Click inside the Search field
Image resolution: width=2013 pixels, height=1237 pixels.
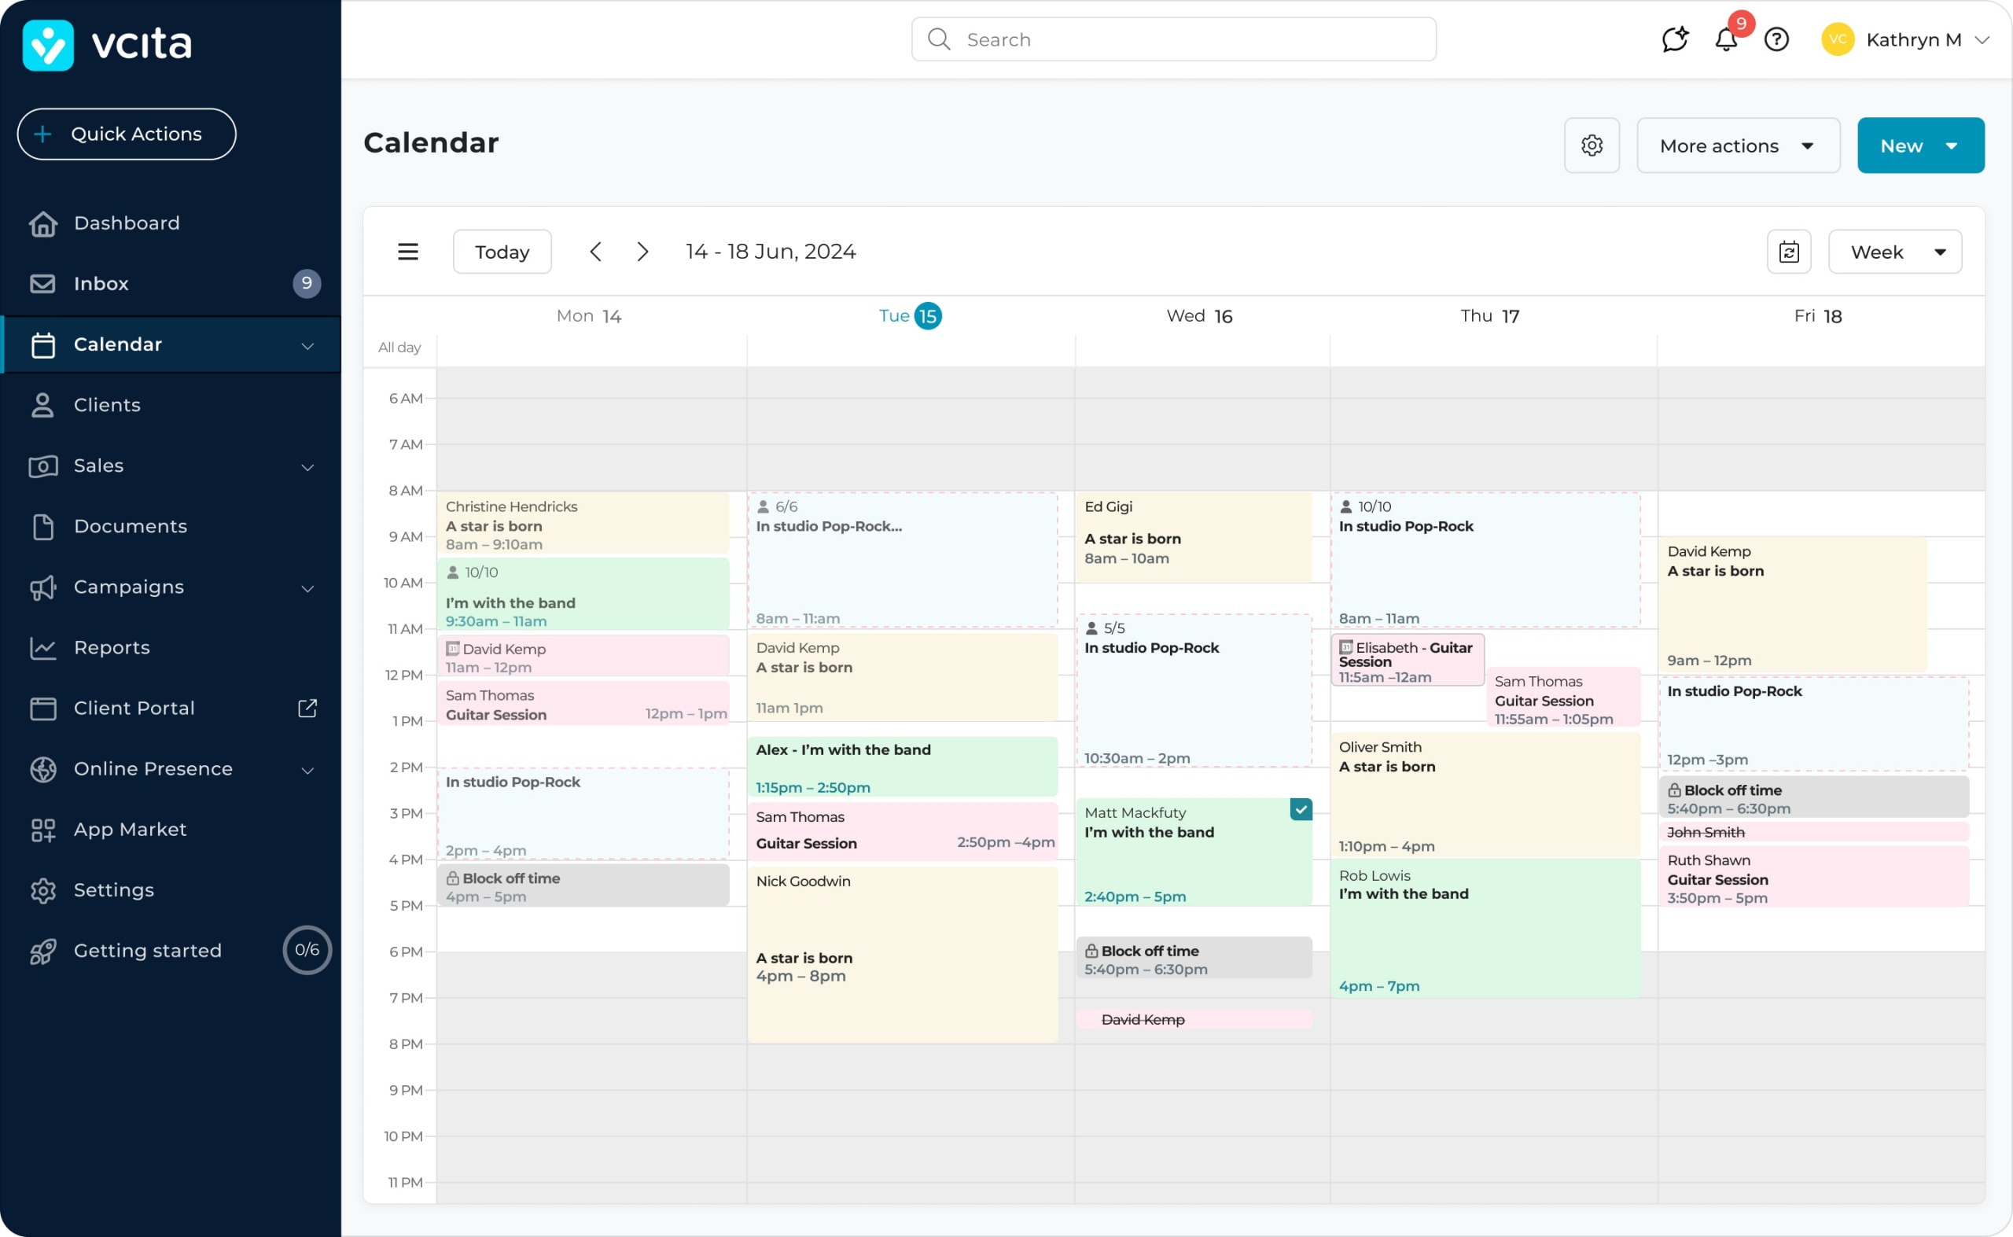[x=1173, y=39]
